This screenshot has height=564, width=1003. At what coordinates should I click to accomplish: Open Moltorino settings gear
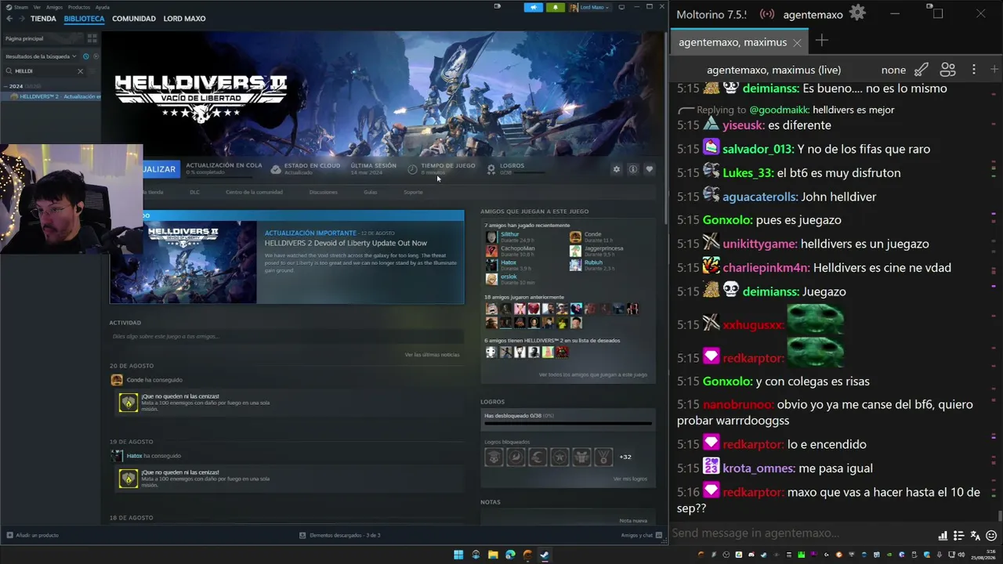pos(857,13)
